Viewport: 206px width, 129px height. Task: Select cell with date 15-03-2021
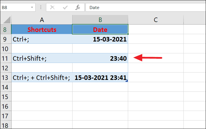point(100,39)
